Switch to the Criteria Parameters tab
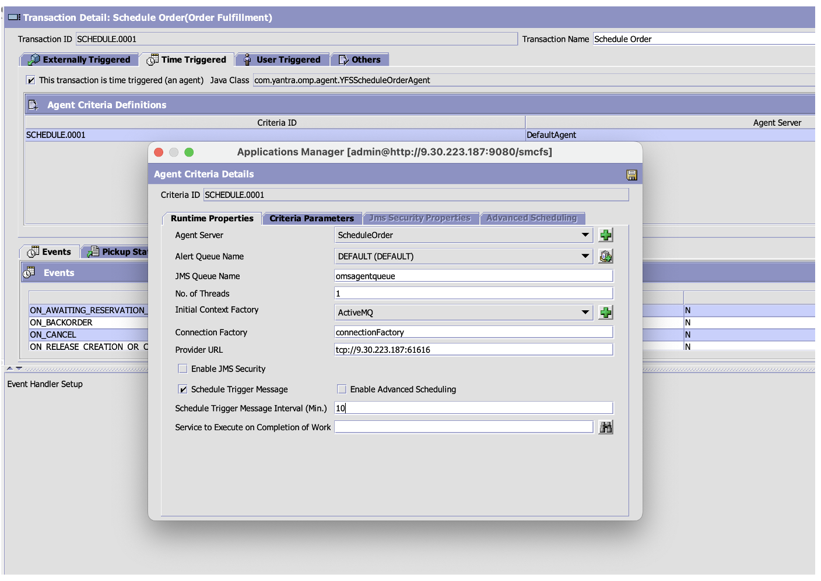Screen dimensions: 821x581 312,218
